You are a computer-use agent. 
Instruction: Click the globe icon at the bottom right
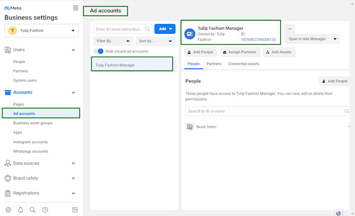pos(338,213)
